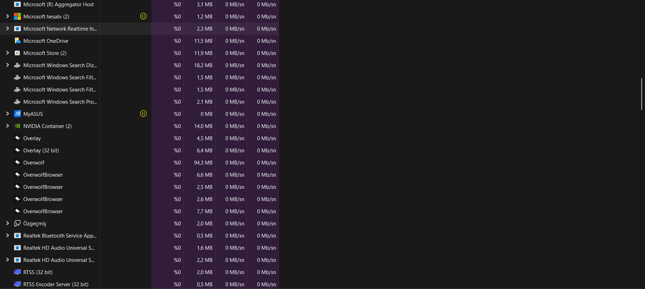Click the "14,0 MB" memory value for NVIDIA Container
Screen dimensions: 645x289
[x=203, y=126]
